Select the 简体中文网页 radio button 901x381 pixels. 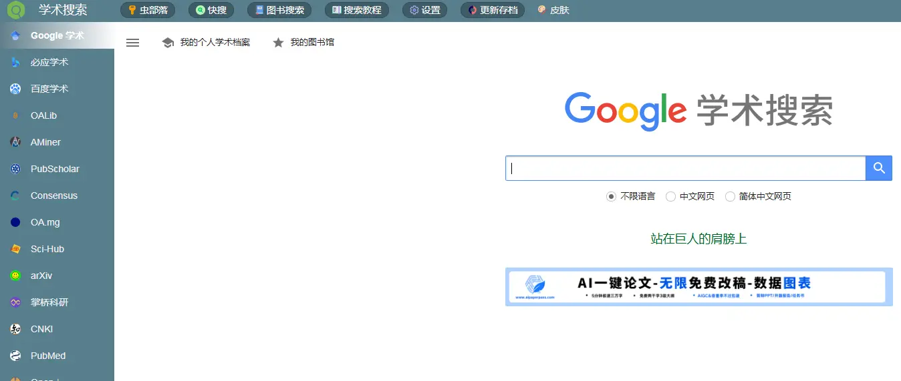click(x=730, y=197)
